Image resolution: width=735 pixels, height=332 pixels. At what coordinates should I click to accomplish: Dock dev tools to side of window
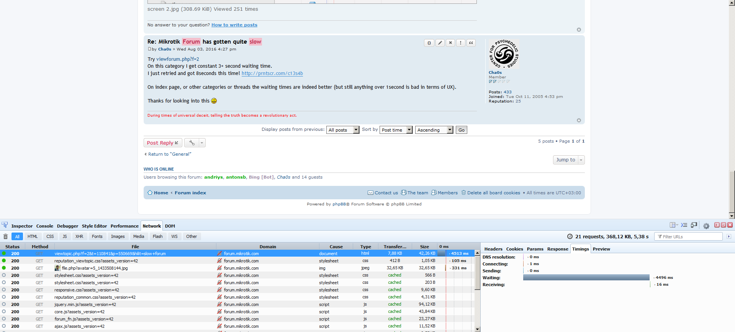pos(717,225)
